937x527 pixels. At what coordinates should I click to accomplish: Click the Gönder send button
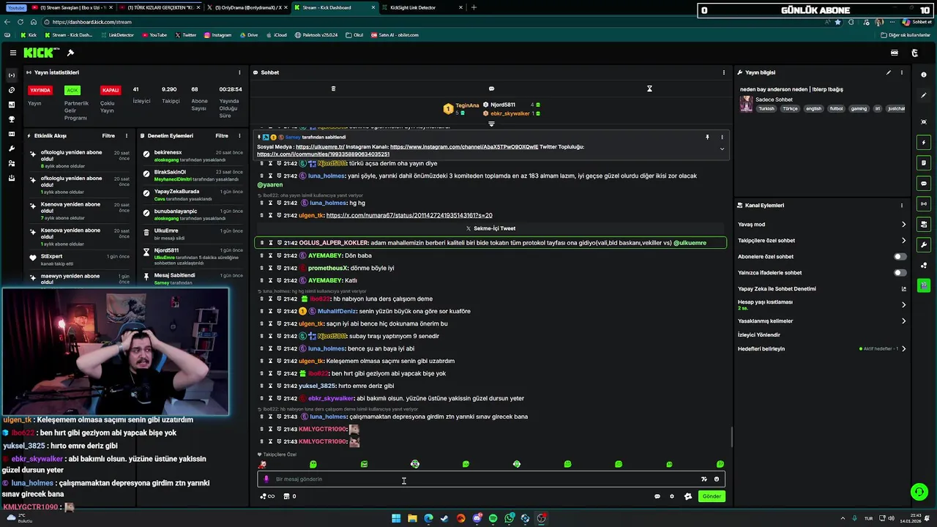[712, 496]
